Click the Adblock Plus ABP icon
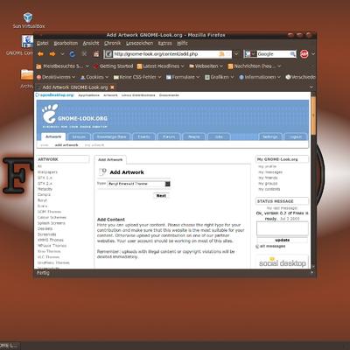Viewport: 350px width, 350px height. 304,54
